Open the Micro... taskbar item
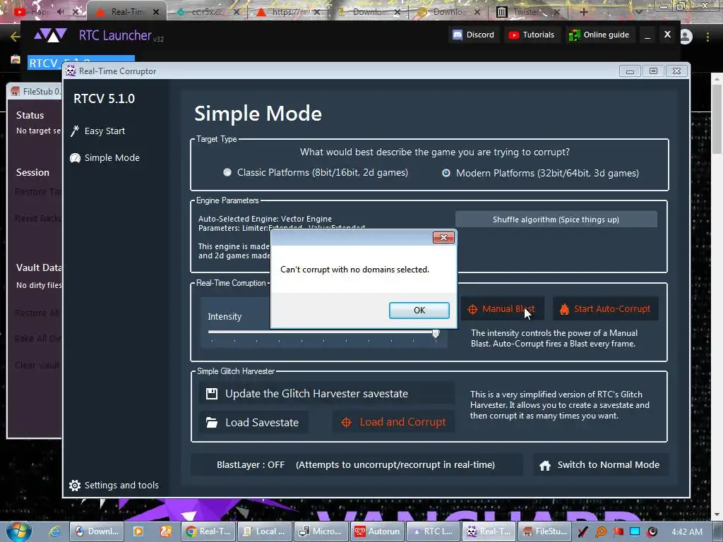Screen dimensions: 723x542 tap(321, 531)
